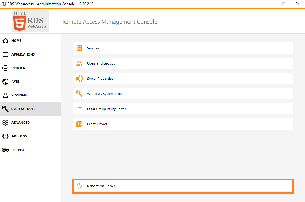The height and width of the screenshot is (202, 305).
Task: Launch the Windows System Toolkit
Action: click(183, 94)
